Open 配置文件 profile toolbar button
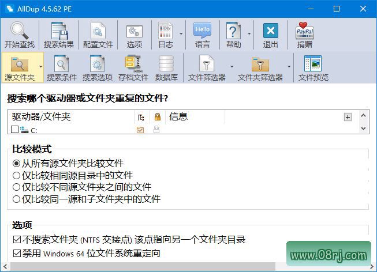Image resolution: width=377 pixels, height=272 pixels. (98, 35)
